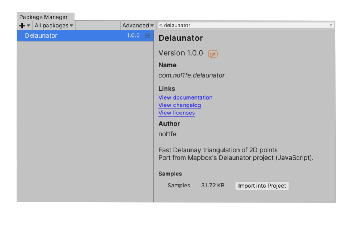Click the plus add package icon
Viewport: 363px width, 226px height.
22,26
